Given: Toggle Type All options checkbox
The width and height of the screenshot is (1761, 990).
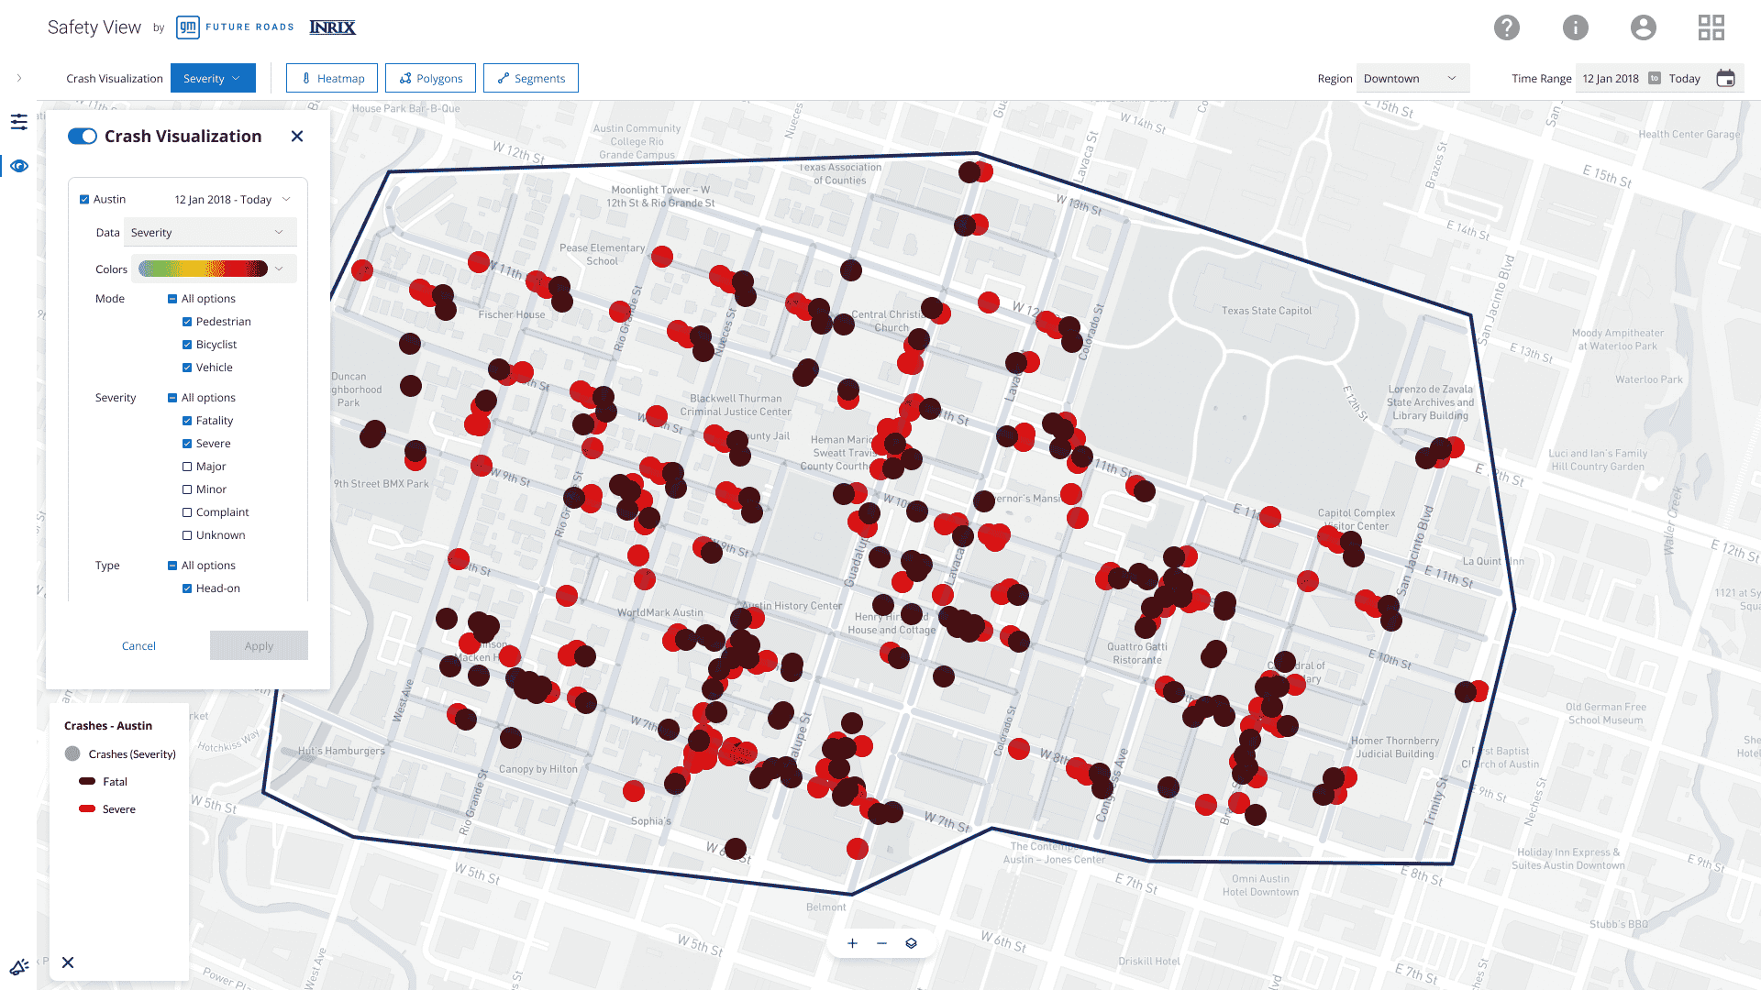Looking at the screenshot, I should pyautogui.click(x=172, y=566).
